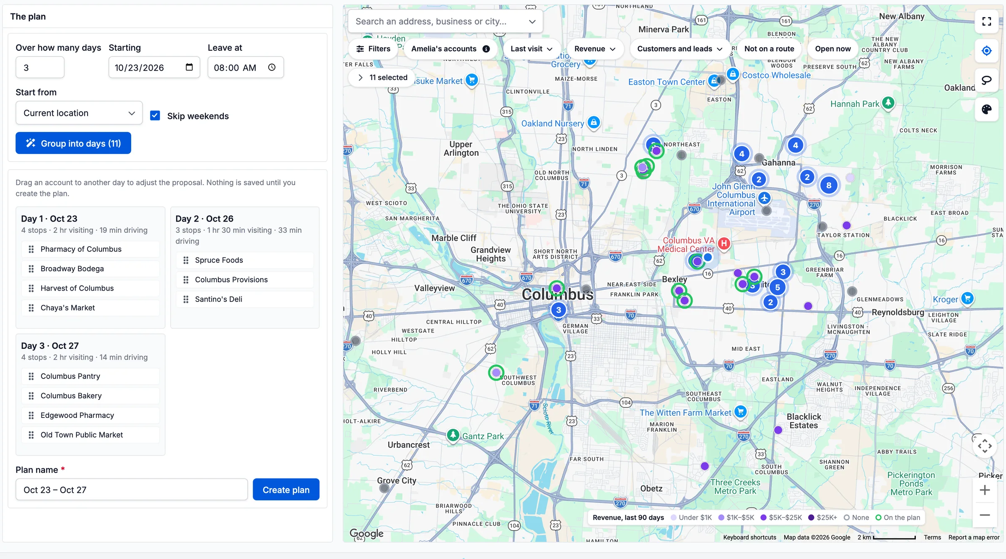Viewport: 1006px width, 559px height.
Task: Click the info icon on Amelia's accounts
Action: click(486, 49)
